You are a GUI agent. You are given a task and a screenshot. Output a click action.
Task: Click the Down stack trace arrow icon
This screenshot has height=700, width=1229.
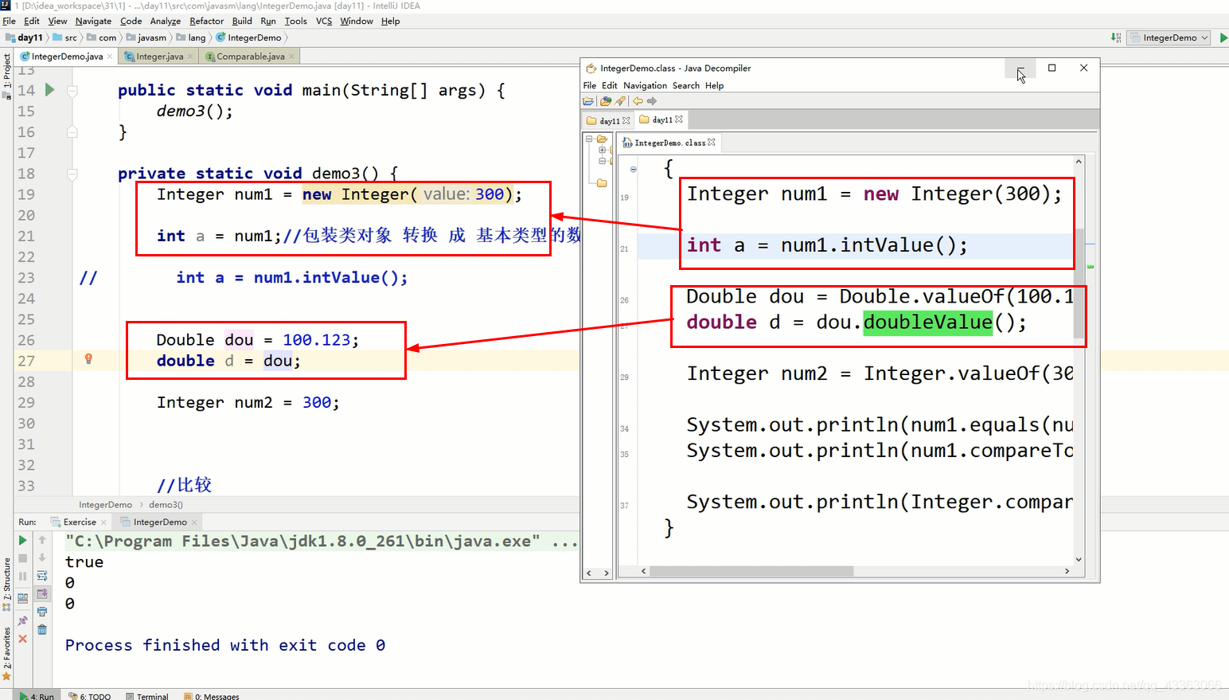pyautogui.click(x=42, y=558)
